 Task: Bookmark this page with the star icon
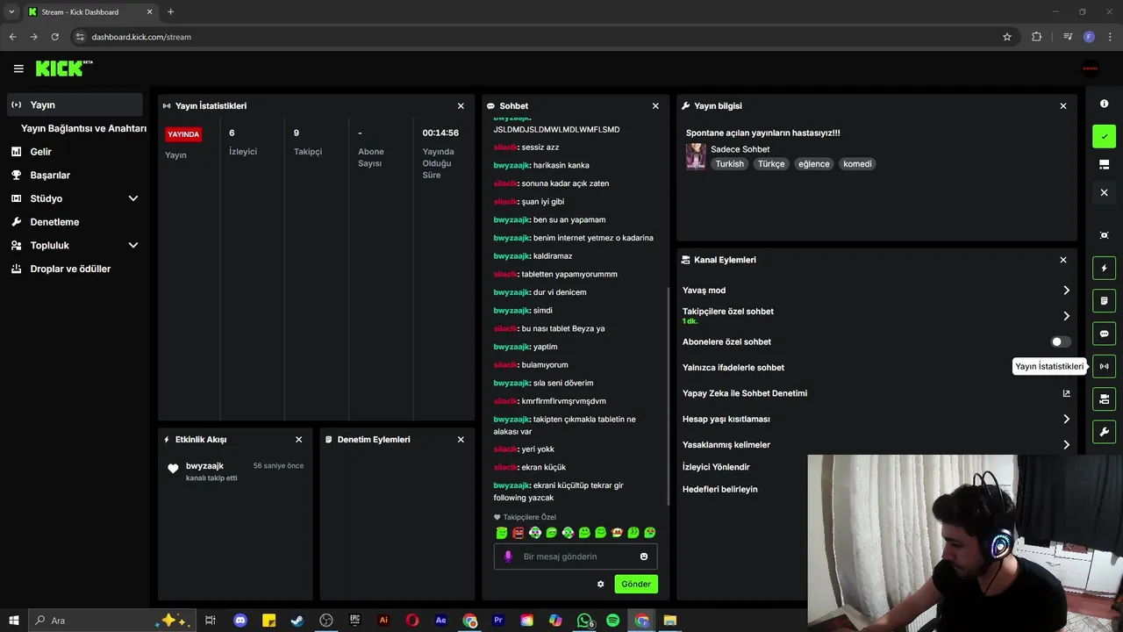(x=1007, y=37)
